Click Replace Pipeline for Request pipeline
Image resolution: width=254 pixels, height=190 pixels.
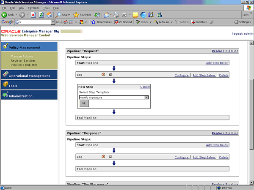click(225, 51)
